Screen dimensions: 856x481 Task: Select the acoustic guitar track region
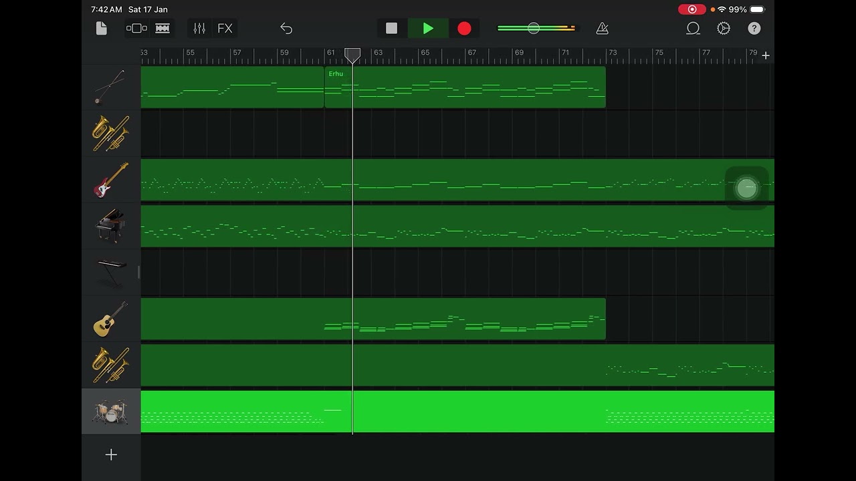[373, 319]
